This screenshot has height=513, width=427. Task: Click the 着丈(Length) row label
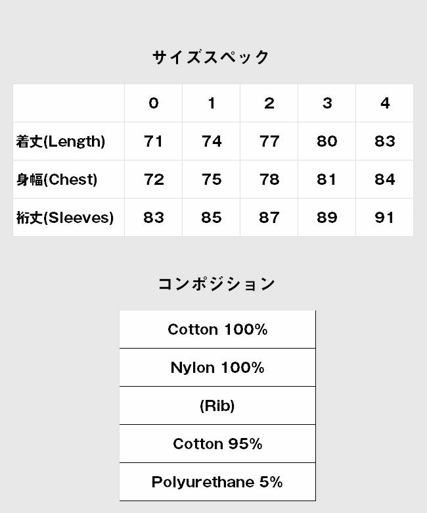[x=61, y=141]
